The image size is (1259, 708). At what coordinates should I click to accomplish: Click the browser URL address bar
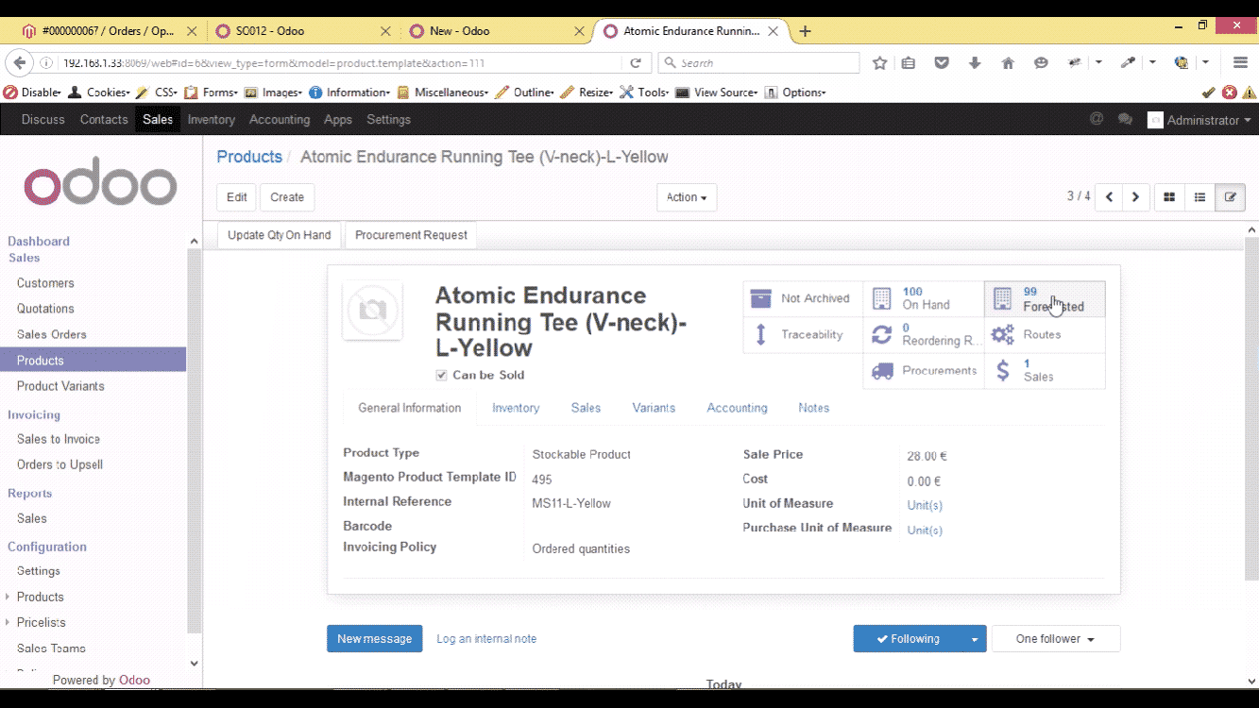[x=340, y=63]
